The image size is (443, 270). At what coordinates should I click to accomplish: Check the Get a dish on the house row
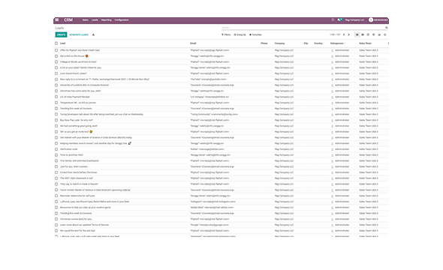pos(56,56)
